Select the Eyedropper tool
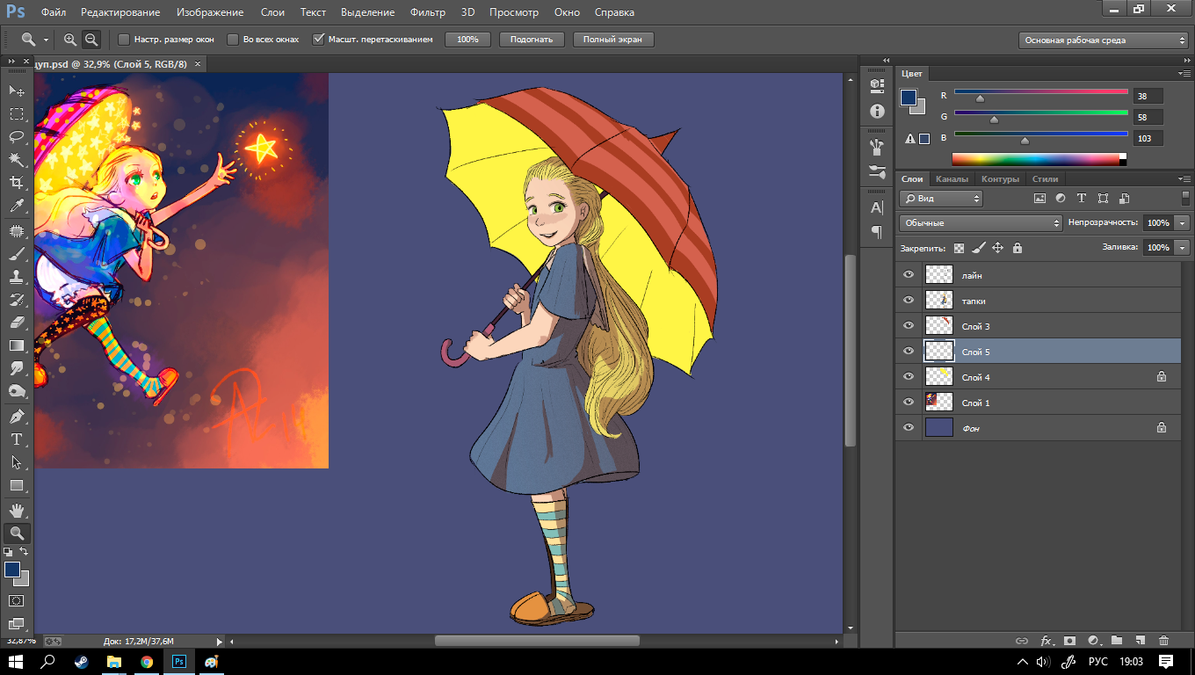 17,206
